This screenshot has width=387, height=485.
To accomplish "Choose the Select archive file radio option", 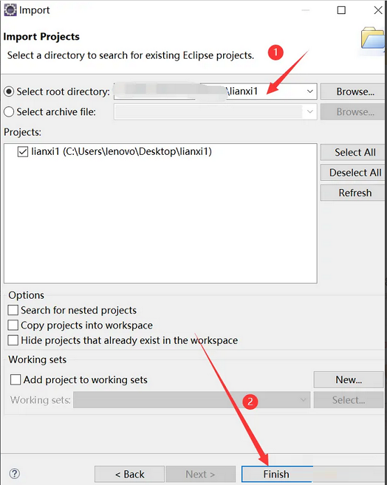I will coord(9,112).
